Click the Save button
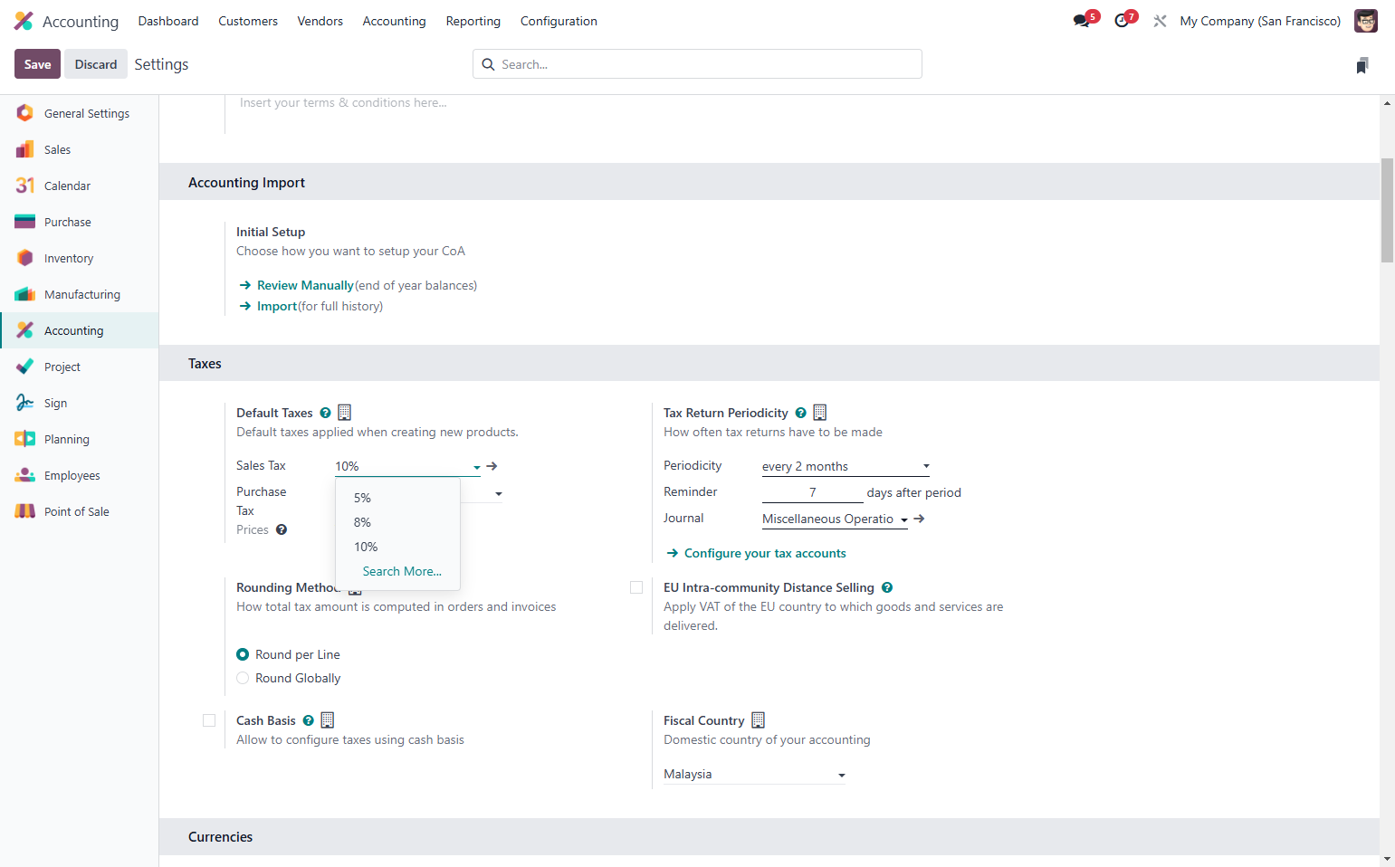This screenshot has width=1395, height=867. 38,64
